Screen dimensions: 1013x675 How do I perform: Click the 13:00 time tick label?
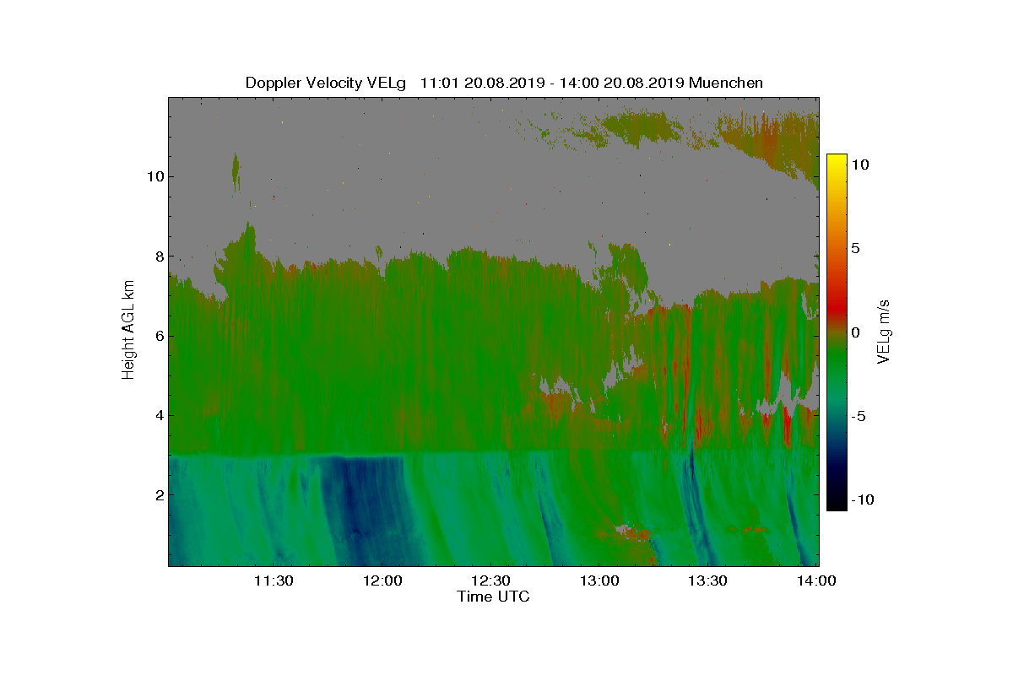[599, 581]
